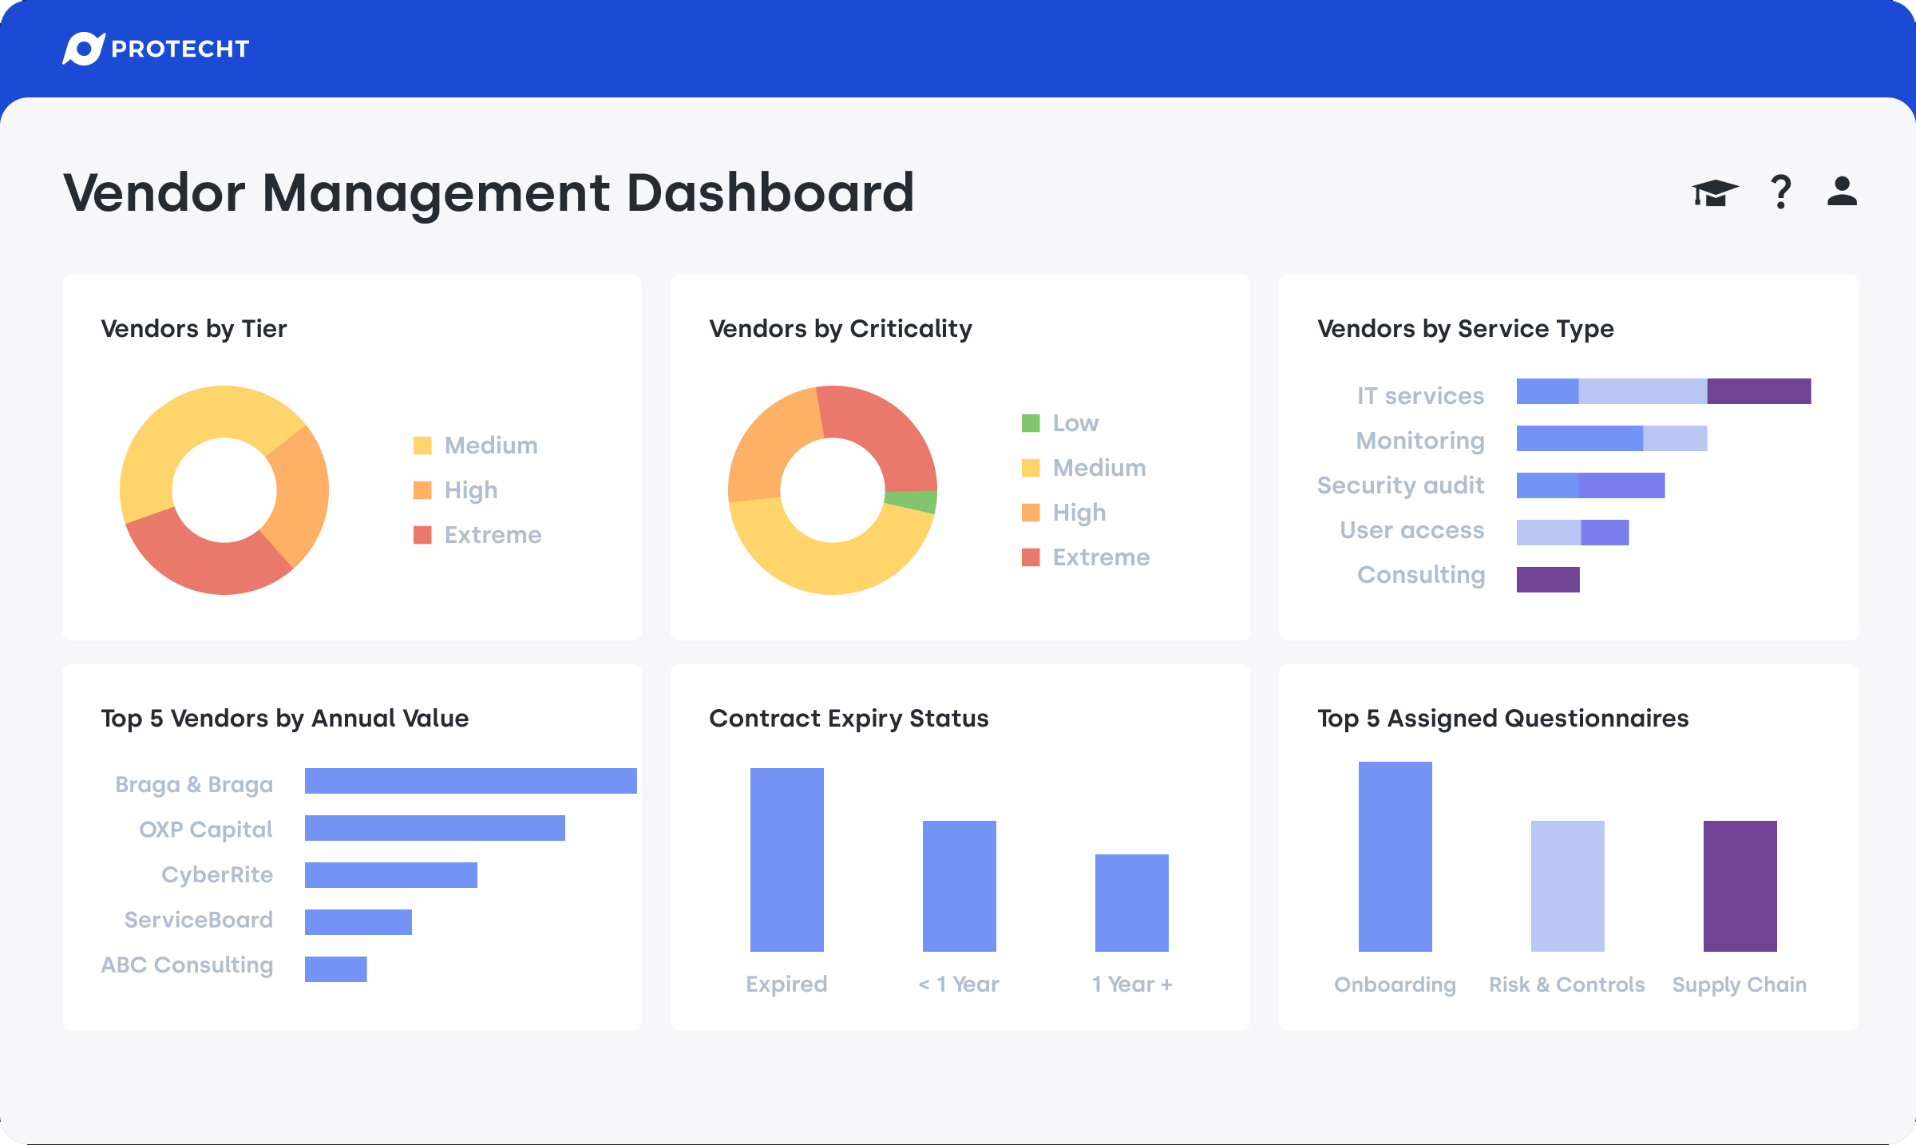This screenshot has width=1916, height=1145.
Task: Open the user profile icon
Action: [1841, 192]
